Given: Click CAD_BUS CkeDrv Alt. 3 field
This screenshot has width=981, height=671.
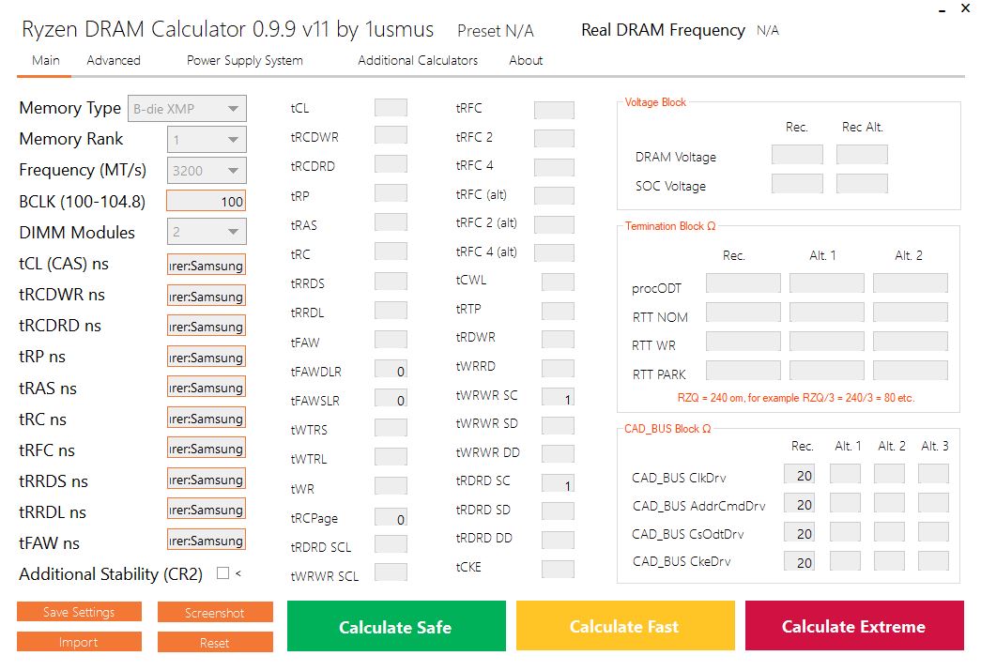Looking at the screenshot, I should coord(933,560).
